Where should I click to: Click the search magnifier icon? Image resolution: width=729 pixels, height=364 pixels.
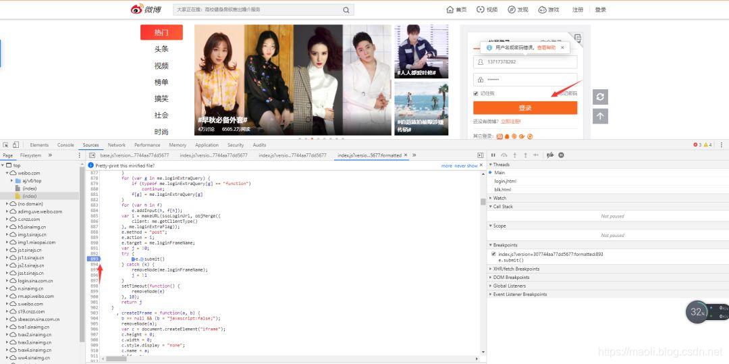point(346,9)
